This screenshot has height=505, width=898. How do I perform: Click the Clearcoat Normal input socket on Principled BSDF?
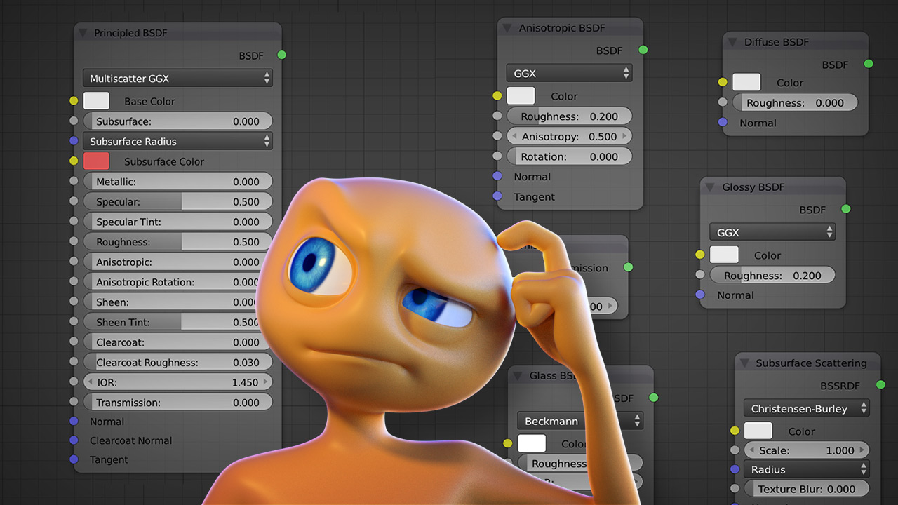(x=74, y=440)
